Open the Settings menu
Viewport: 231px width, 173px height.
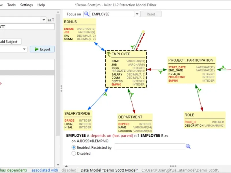pos(26,5)
